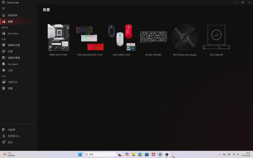This screenshot has height=158, width=253.
Task: Select ROG HARPE II ACE mice image
Action: (x=121, y=37)
